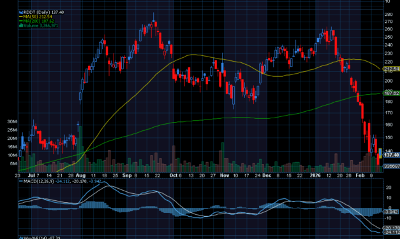Click the blue MACD line swatch in legend

coord(20,181)
